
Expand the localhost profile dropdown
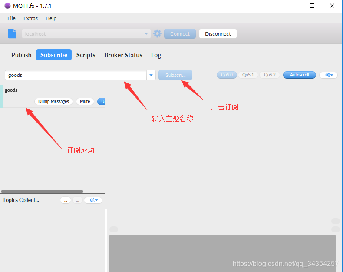[x=146, y=34]
